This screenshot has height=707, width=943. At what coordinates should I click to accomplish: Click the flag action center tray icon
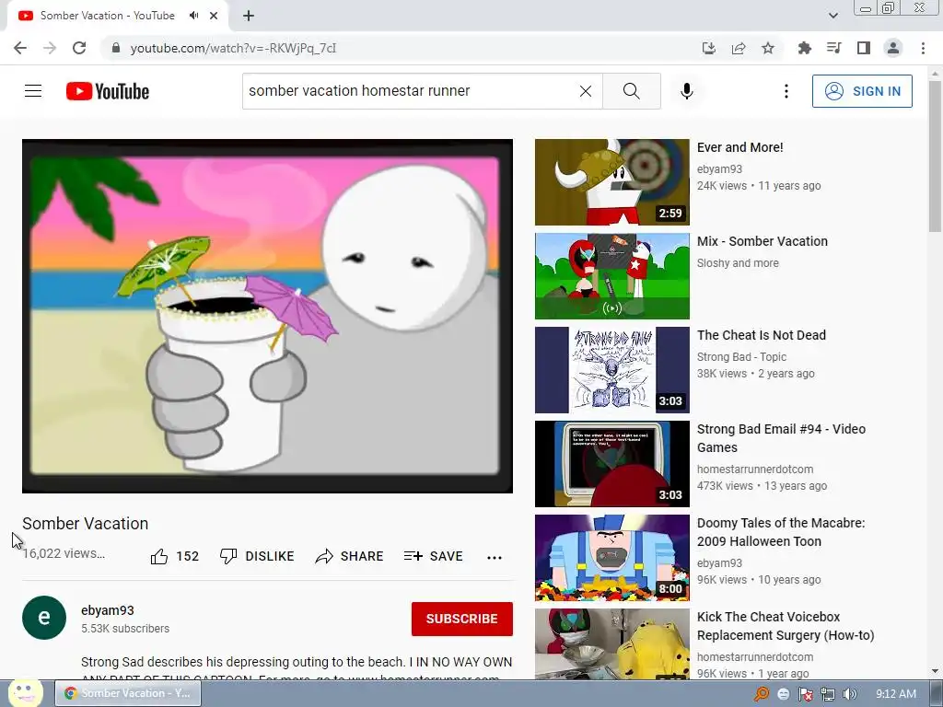coord(805,694)
